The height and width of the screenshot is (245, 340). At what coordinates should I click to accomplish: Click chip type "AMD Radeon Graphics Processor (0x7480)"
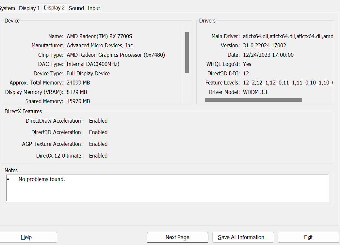(x=116, y=55)
